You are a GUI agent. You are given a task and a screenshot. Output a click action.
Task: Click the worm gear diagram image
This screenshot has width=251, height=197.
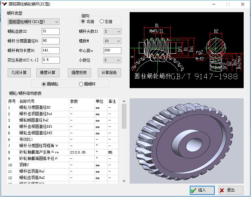(x=186, y=50)
